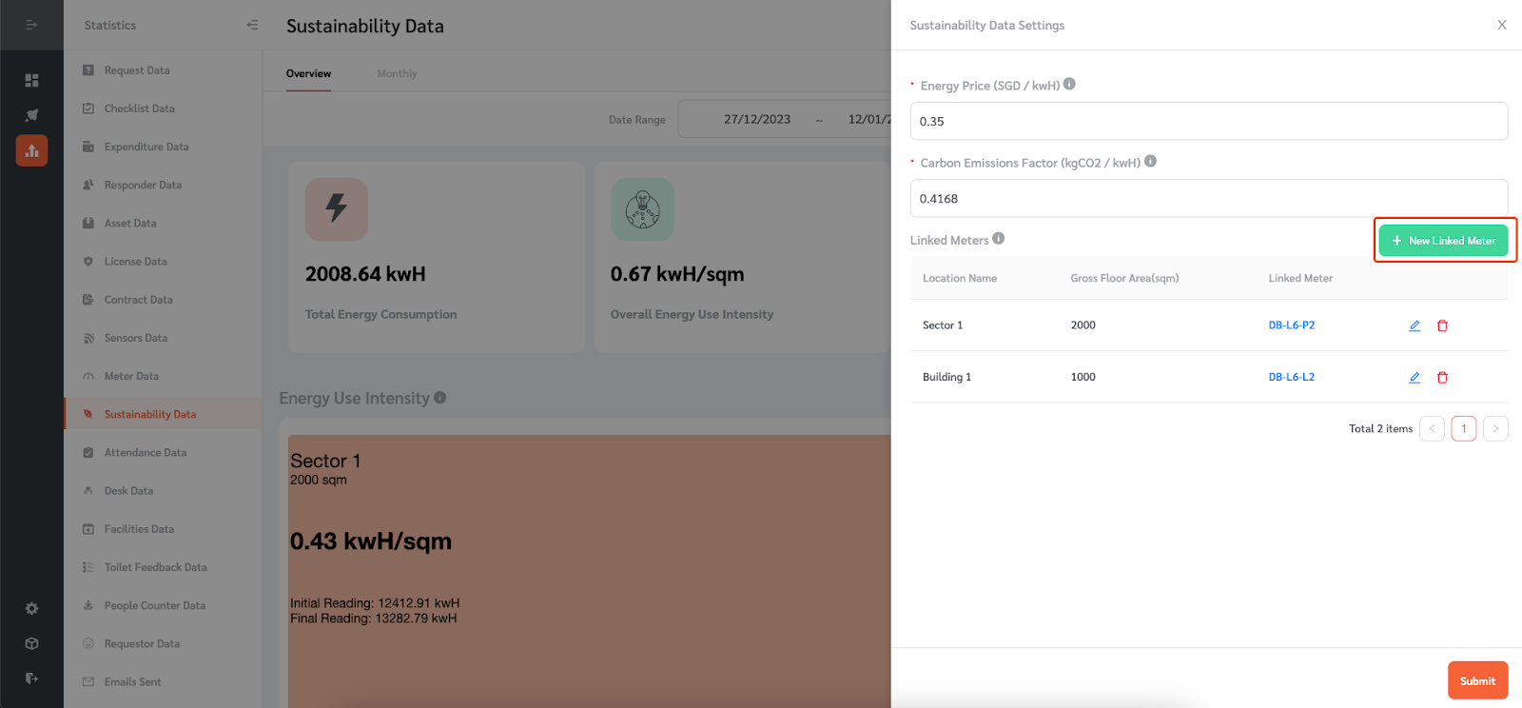Click the 2008.64 kwH consumption value
This screenshot has width=1522, height=708.
[365, 274]
